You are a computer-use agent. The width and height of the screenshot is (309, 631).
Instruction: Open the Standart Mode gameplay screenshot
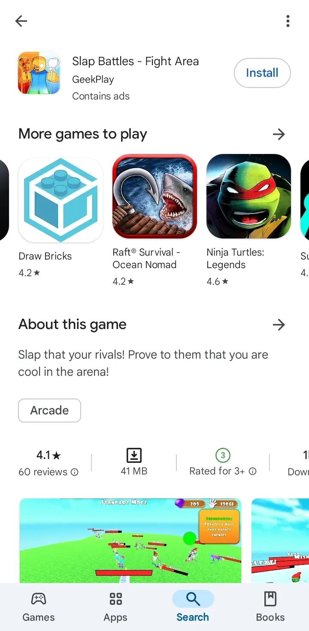pos(130,540)
